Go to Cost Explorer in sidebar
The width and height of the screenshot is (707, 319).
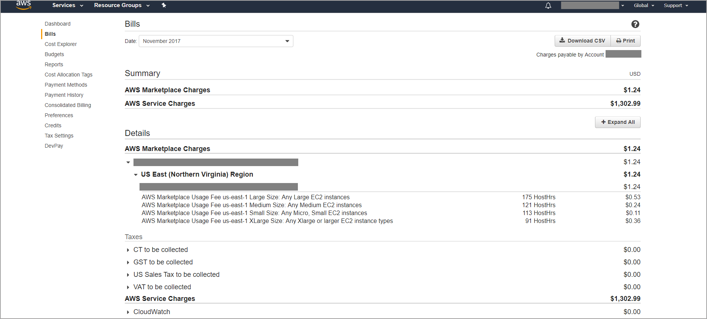61,44
